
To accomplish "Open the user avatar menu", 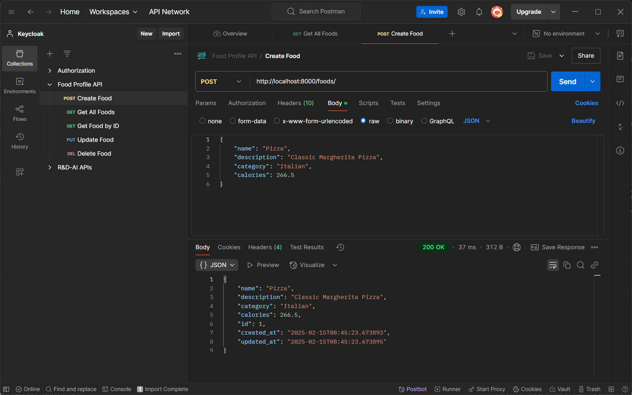I will (497, 12).
